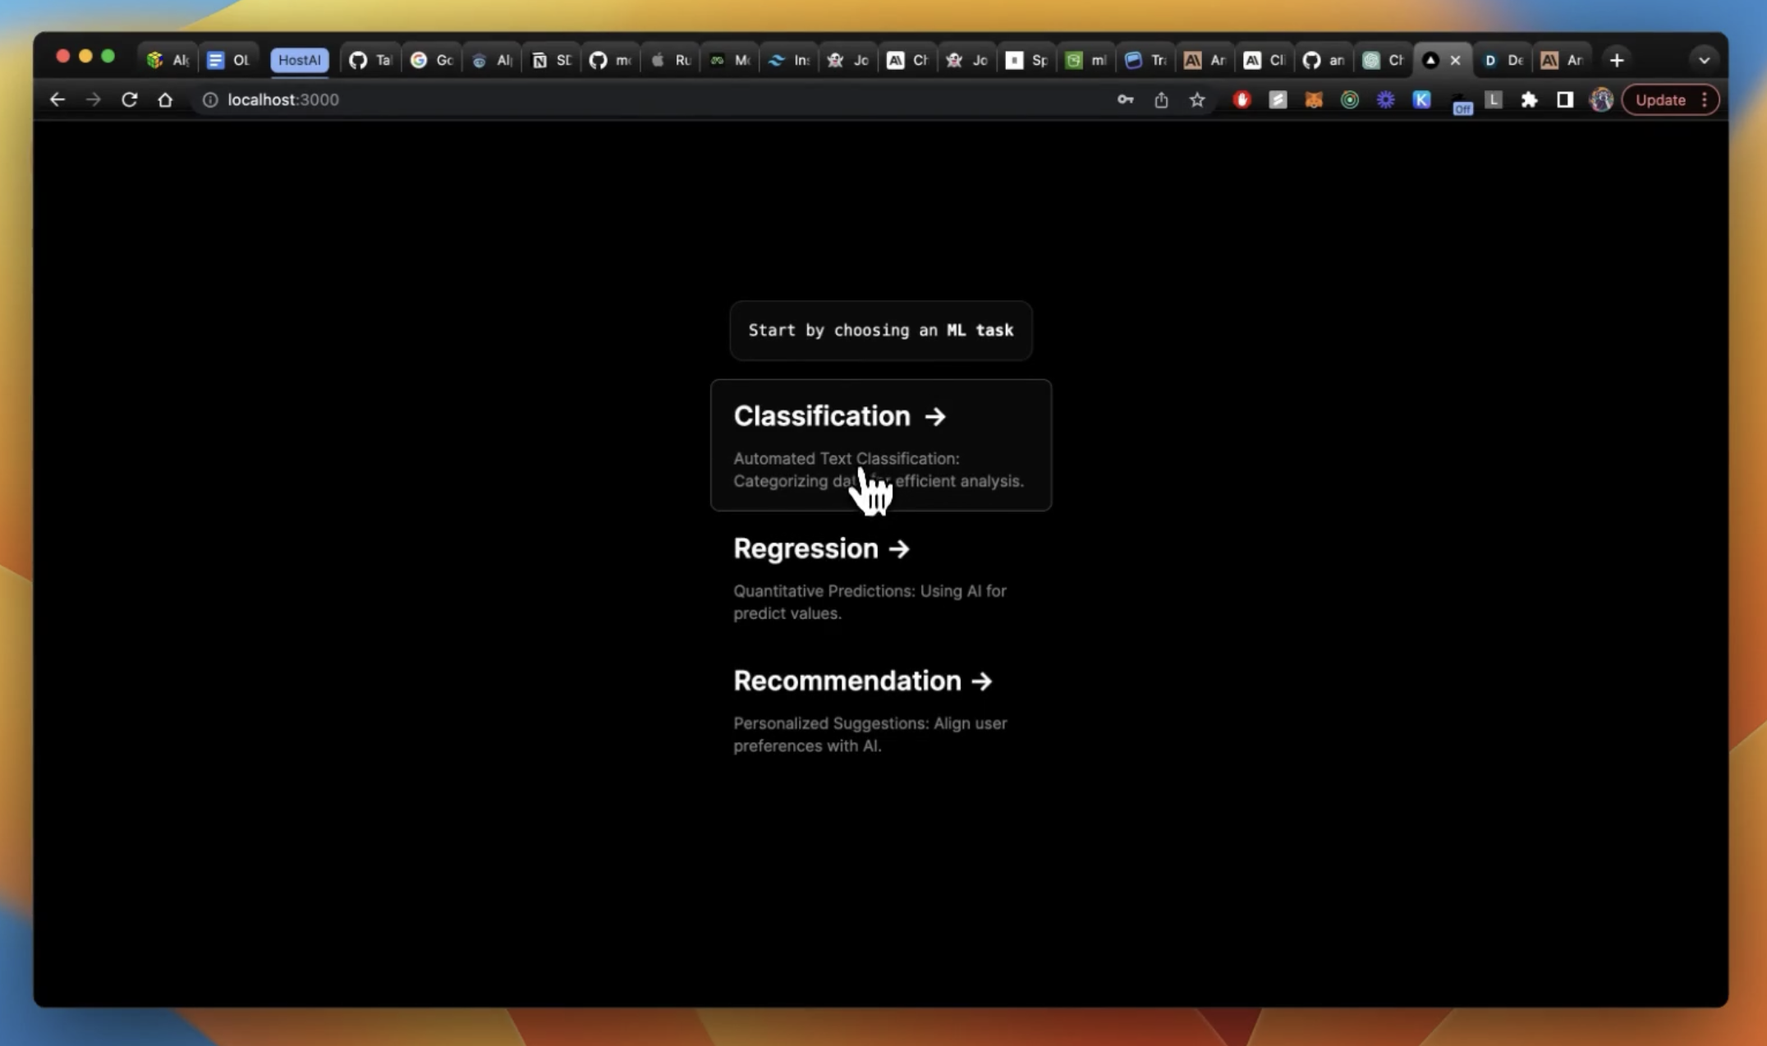This screenshot has height=1046, width=1767.
Task: Open the Chrome three-dot menu next to Update
Action: [x=1705, y=100]
